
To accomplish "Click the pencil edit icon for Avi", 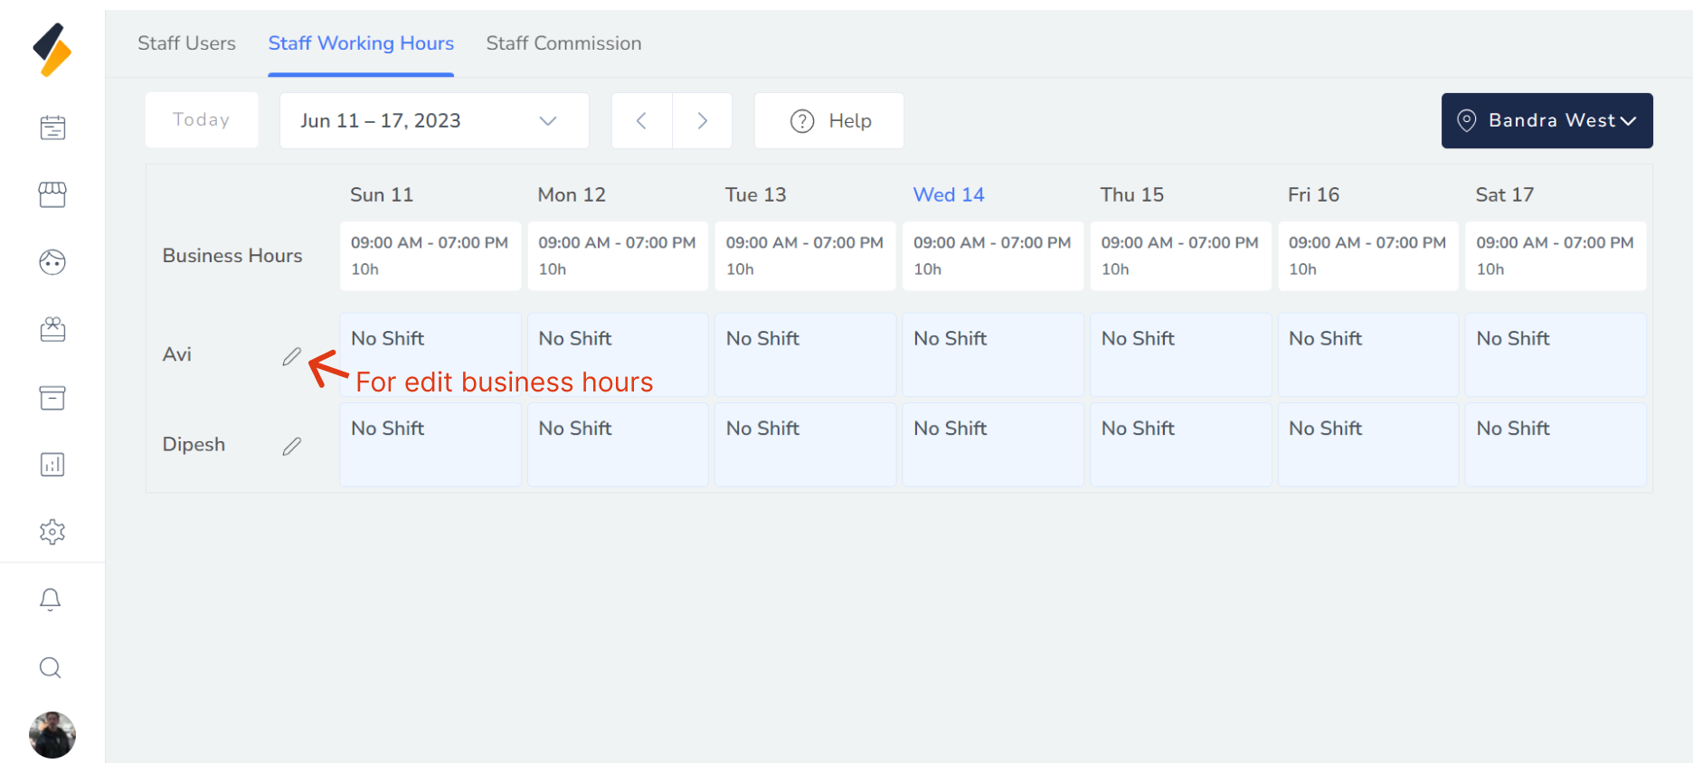I will point(291,356).
